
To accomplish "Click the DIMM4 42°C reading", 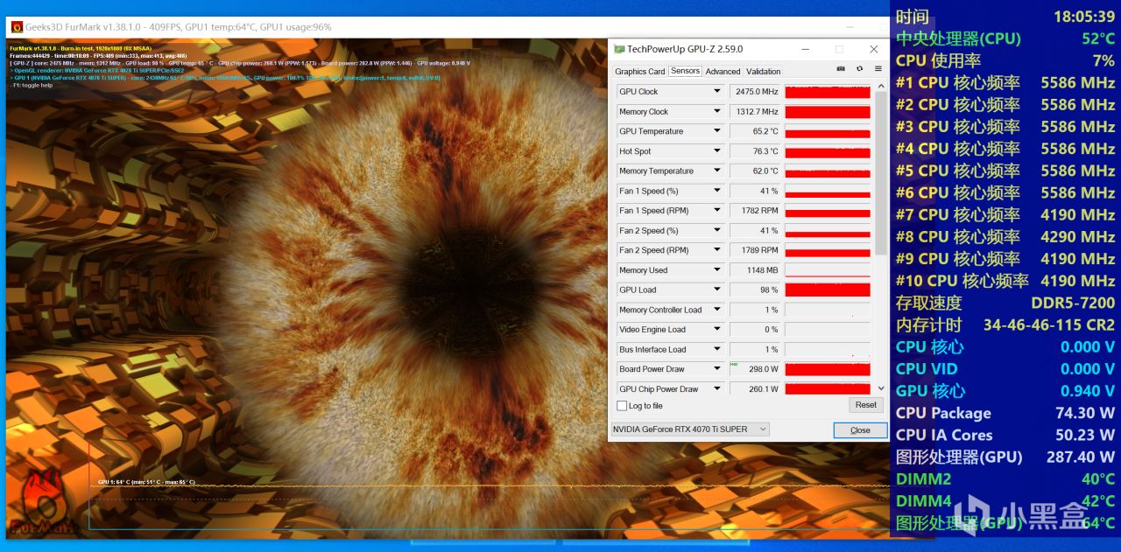I will (x=1005, y=500).
